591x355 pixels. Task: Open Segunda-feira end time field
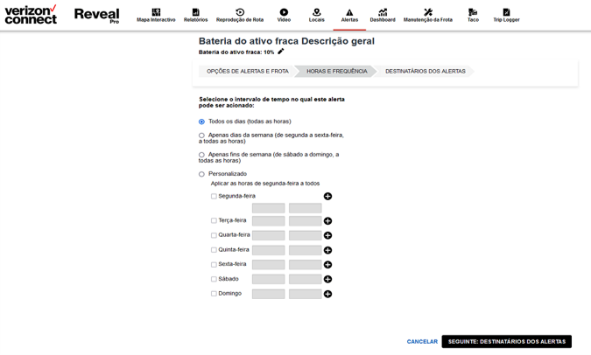306,208
